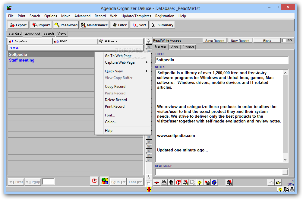Click the W letter in alphabet index

(x=149, y=146)
